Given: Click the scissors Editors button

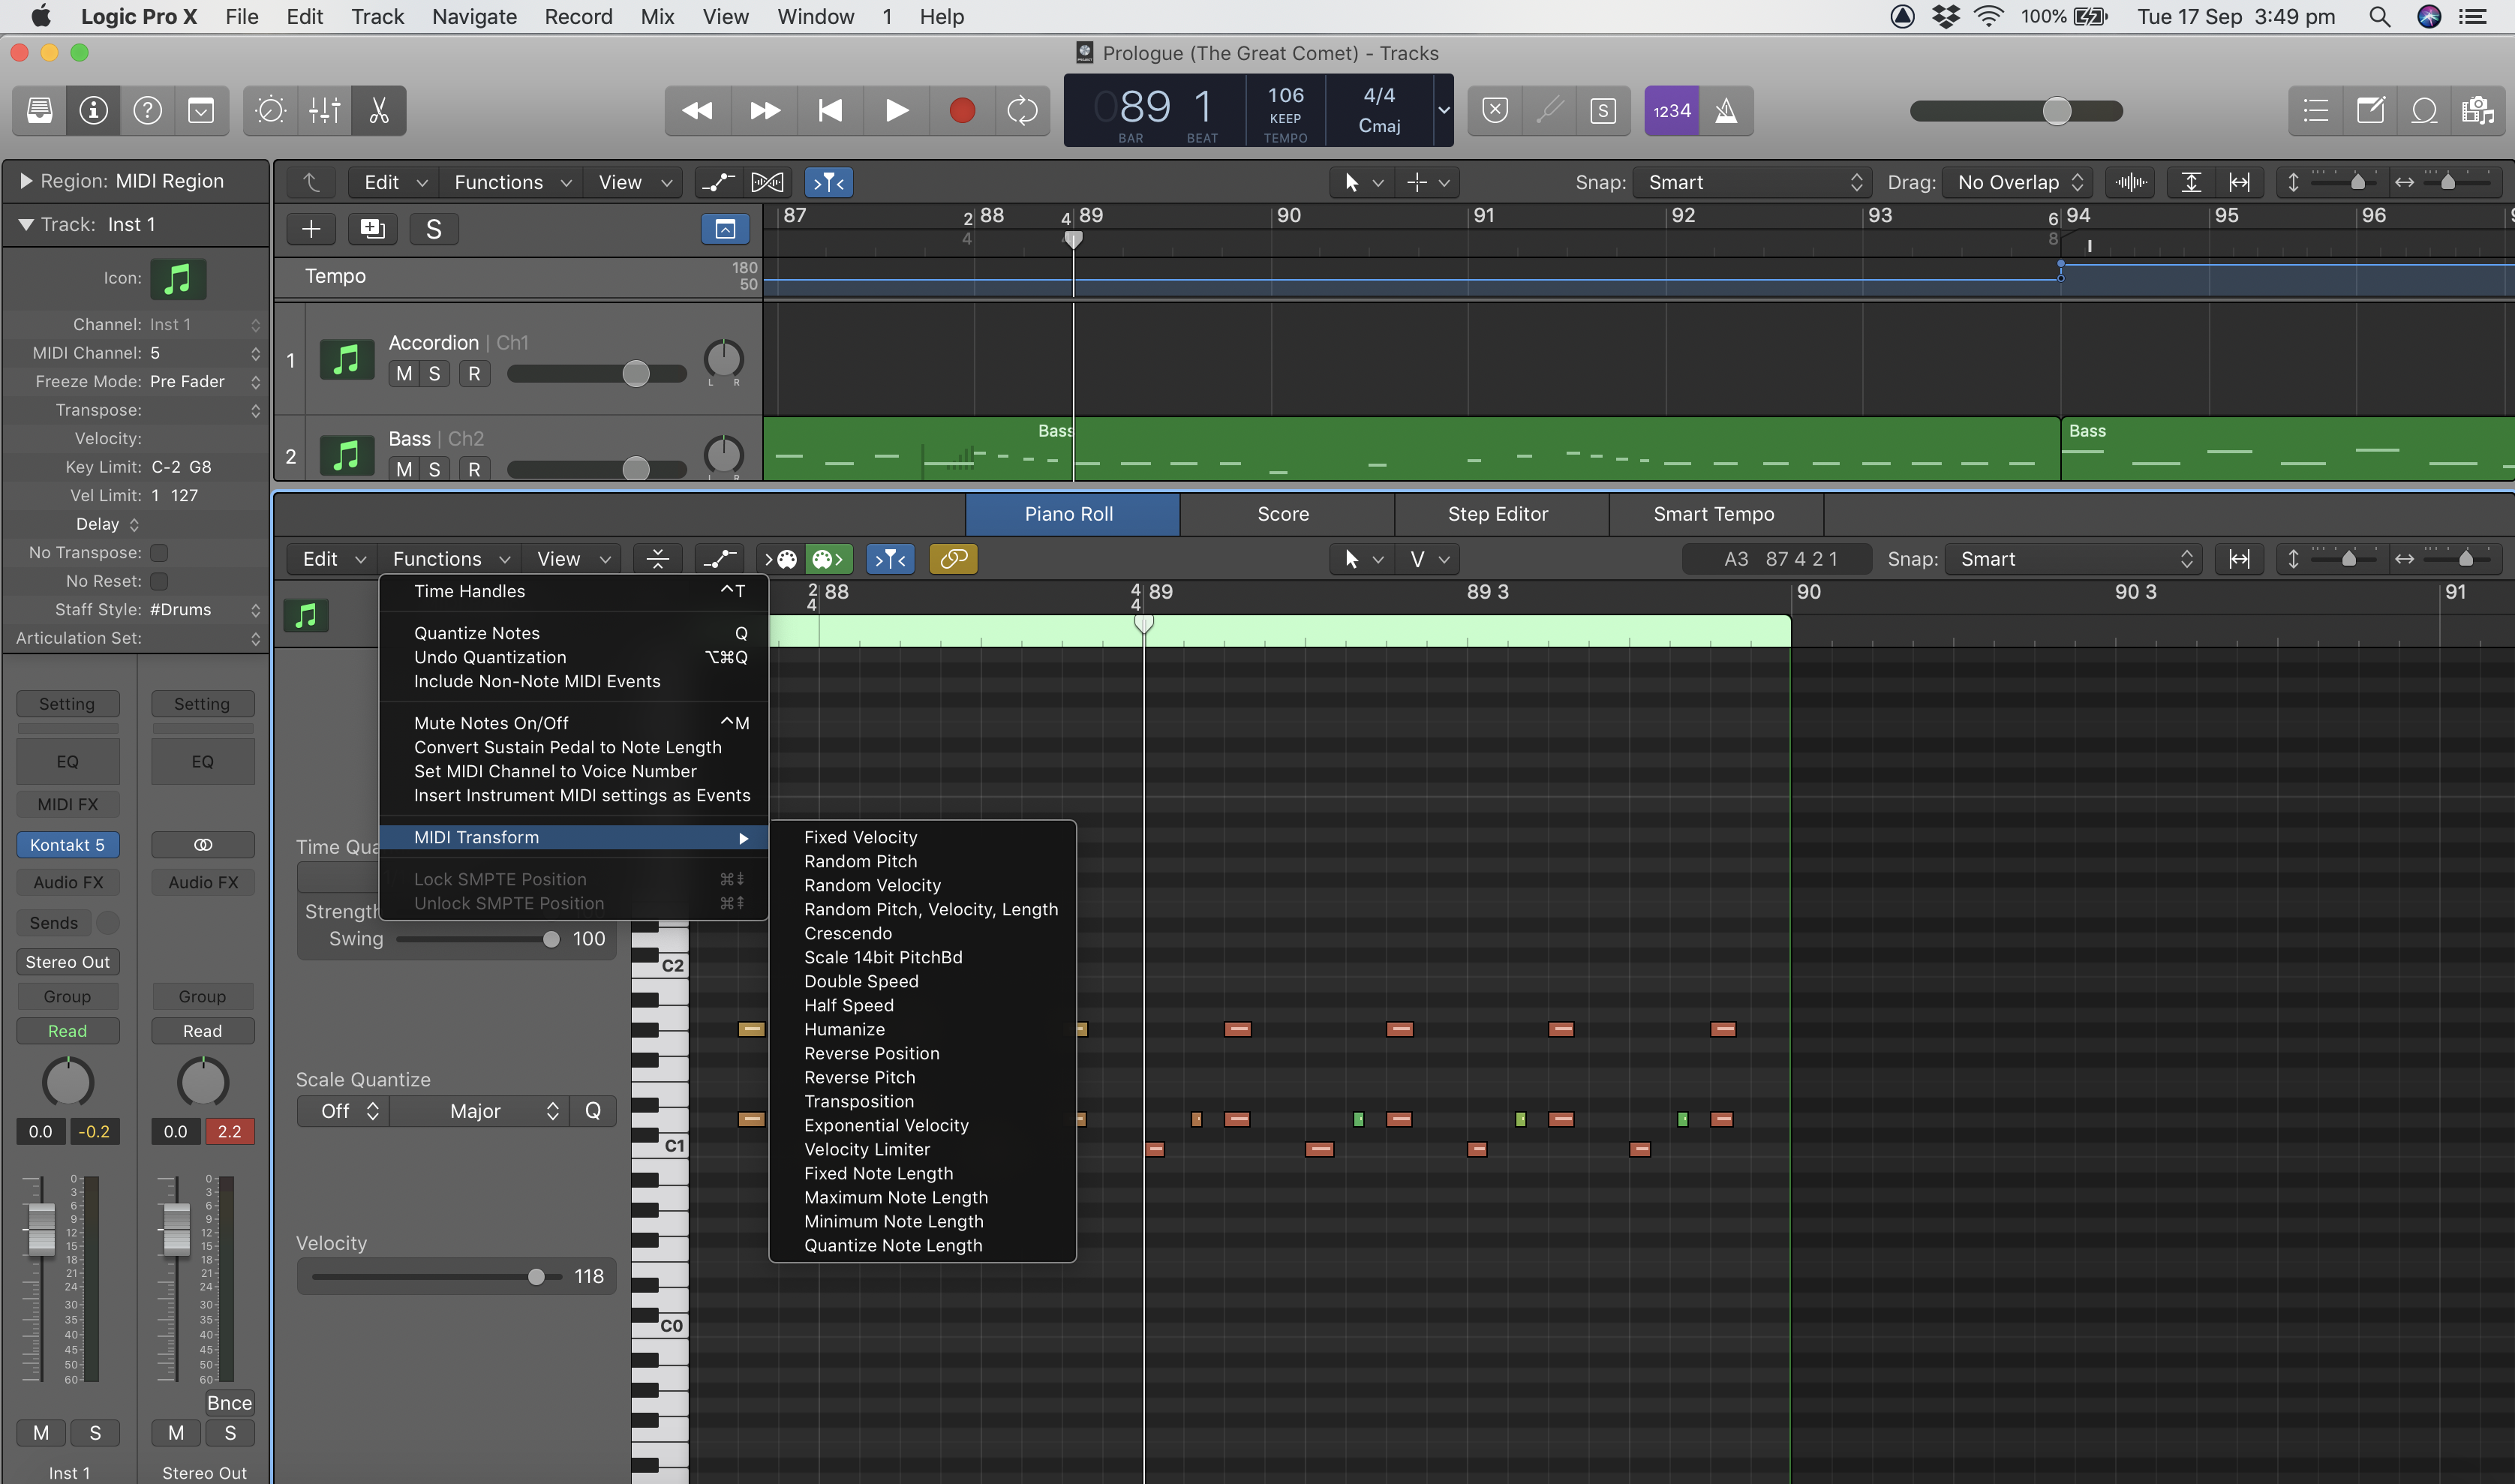Looking at the screenshot, I should tap(379, 110).
